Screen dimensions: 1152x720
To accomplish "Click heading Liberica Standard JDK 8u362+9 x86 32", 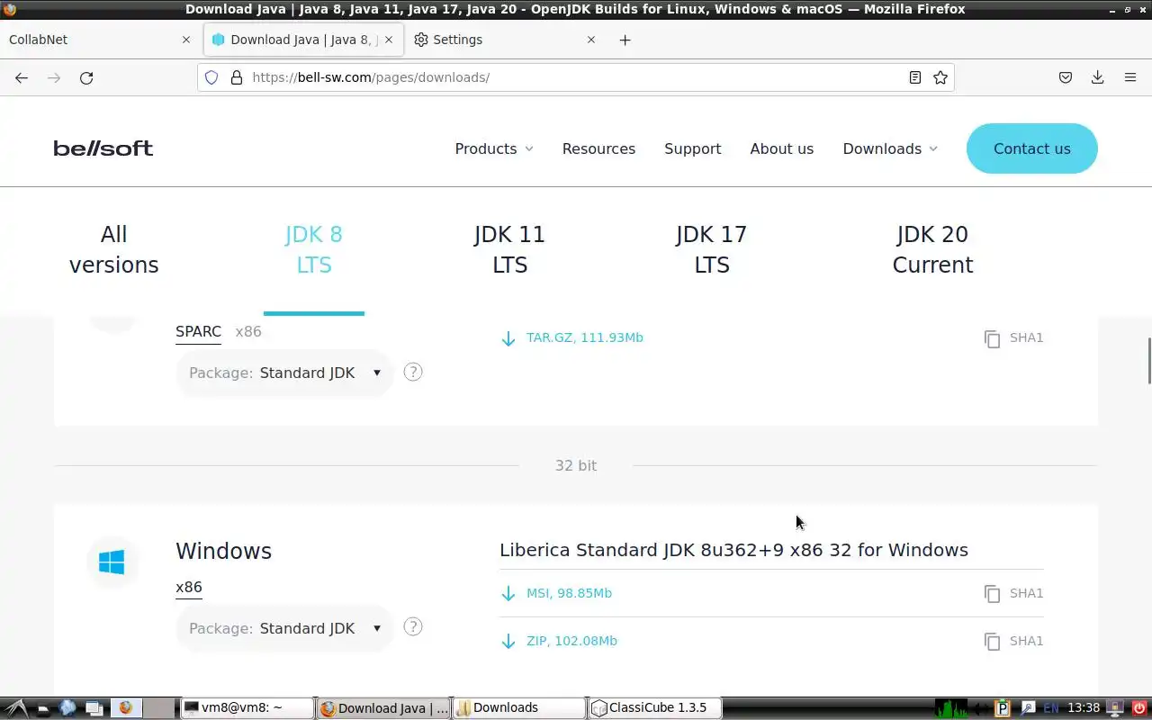I will tap(733, 550).
